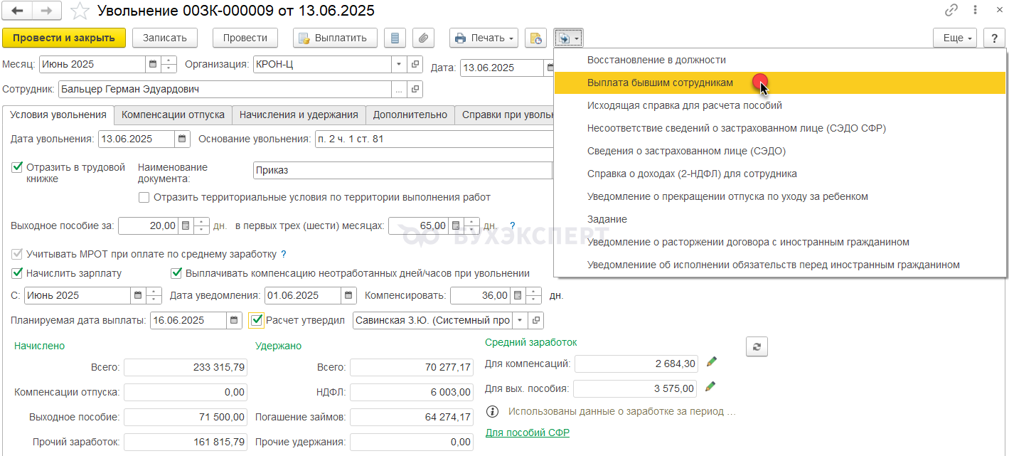Image resolution: width=1009 pixels, height=456 pixels.
Task: Choose Выплата бывшим сотрудникам menu item
Action: click(780, 83)
